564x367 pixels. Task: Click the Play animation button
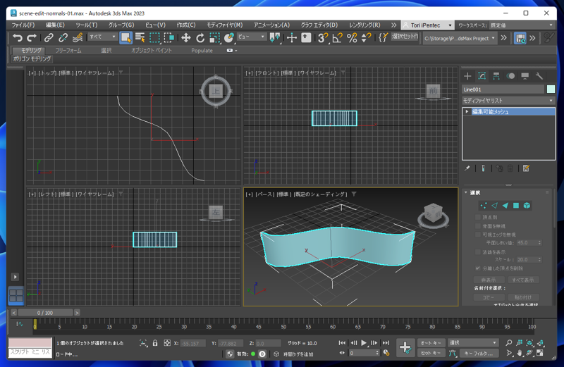tap(364, 343)
